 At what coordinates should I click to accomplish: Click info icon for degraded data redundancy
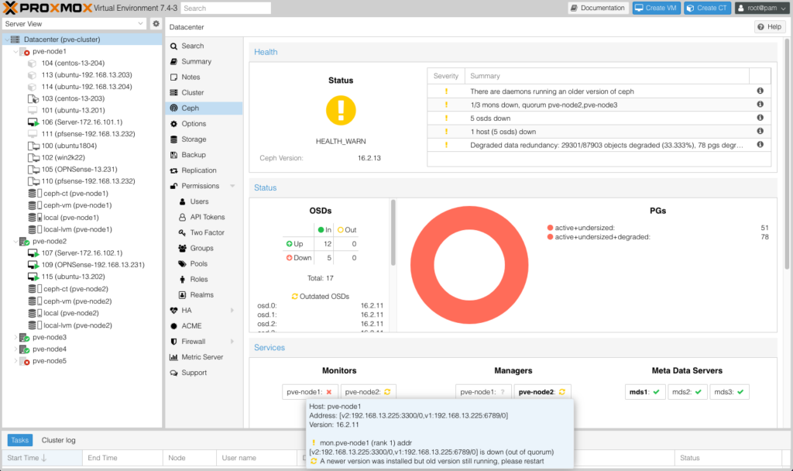point(760,145)
